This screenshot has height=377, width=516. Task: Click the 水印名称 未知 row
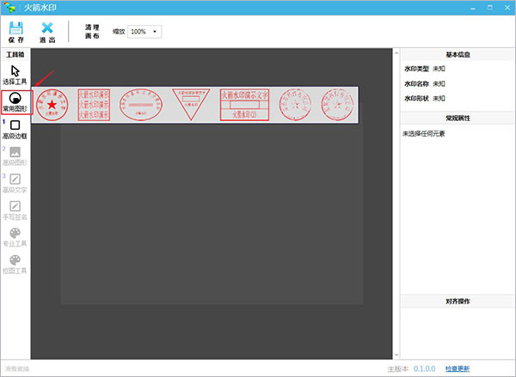point(425,84)
